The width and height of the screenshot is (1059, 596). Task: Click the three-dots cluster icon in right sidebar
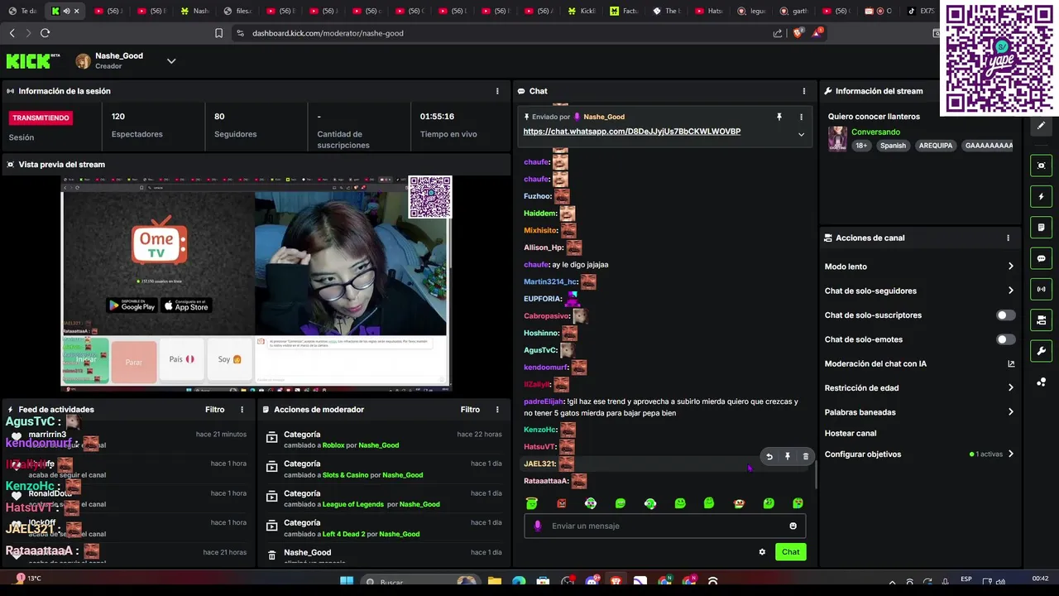point(1041,382)
